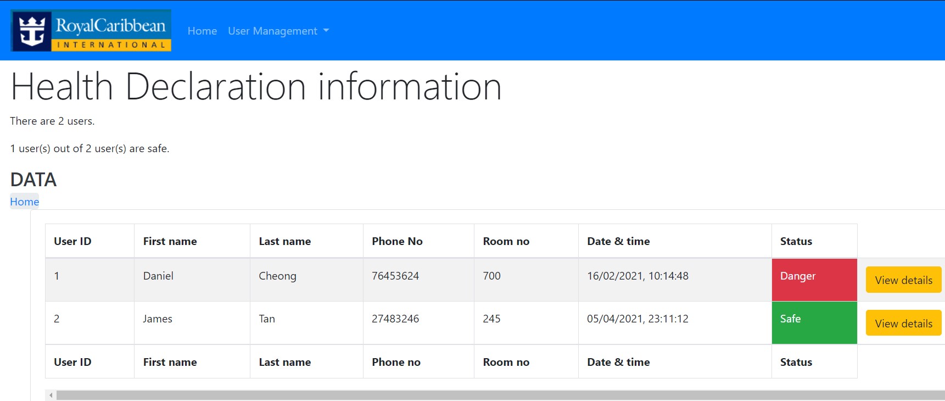Viewport: 945px width, 401px height.
Task: Open View details for James Tan
Action: pos(903,324)
